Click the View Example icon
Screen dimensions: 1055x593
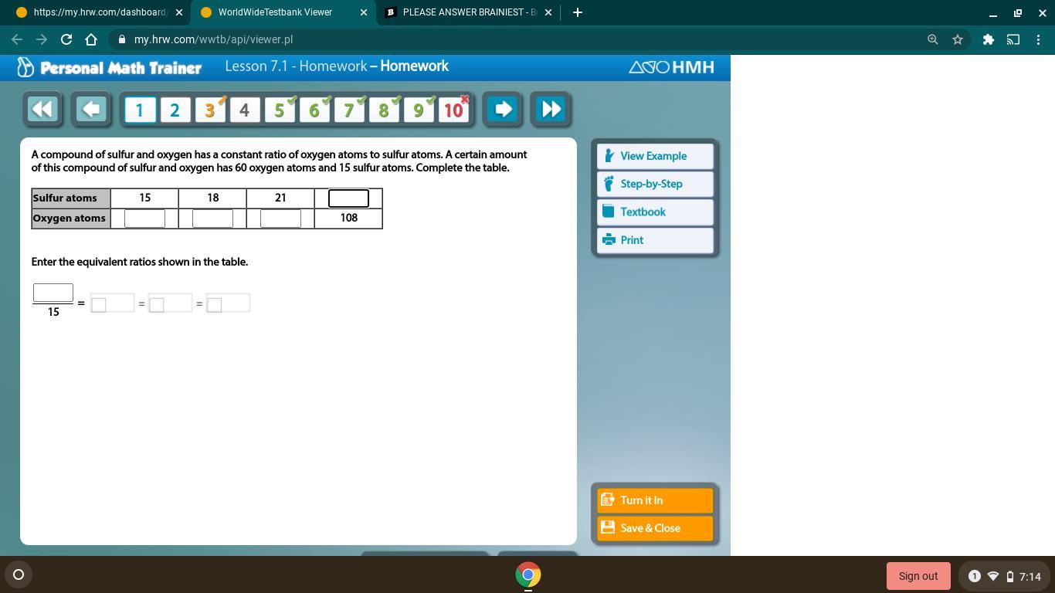click(609, 156)
